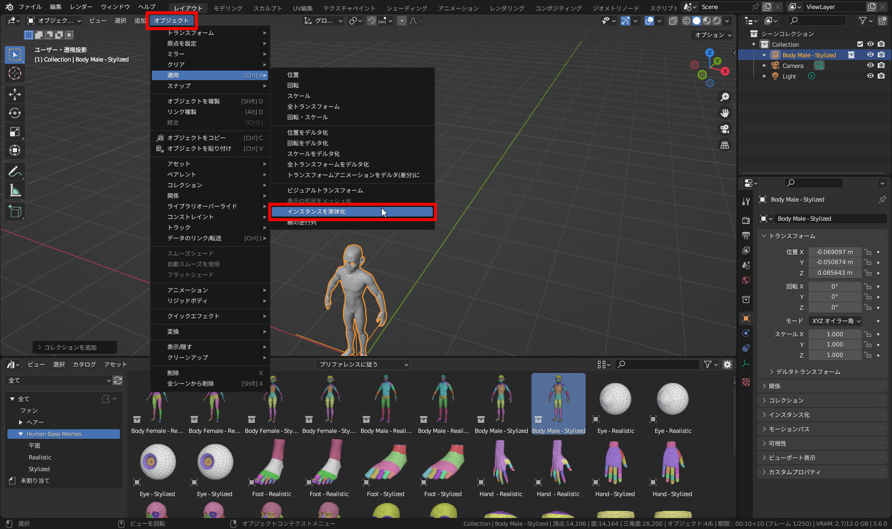Expand the ヘアー catalog in the asset tree

point(21,422)
